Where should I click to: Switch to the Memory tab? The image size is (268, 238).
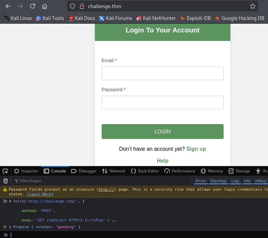pos(212,171)
